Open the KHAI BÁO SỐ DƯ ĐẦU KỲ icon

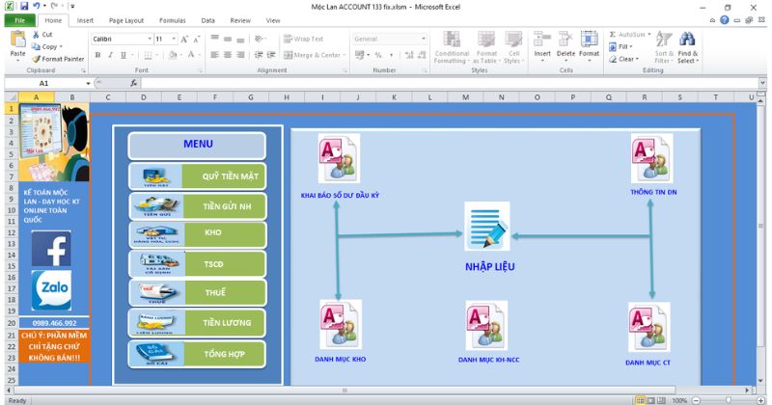point(339,158)
